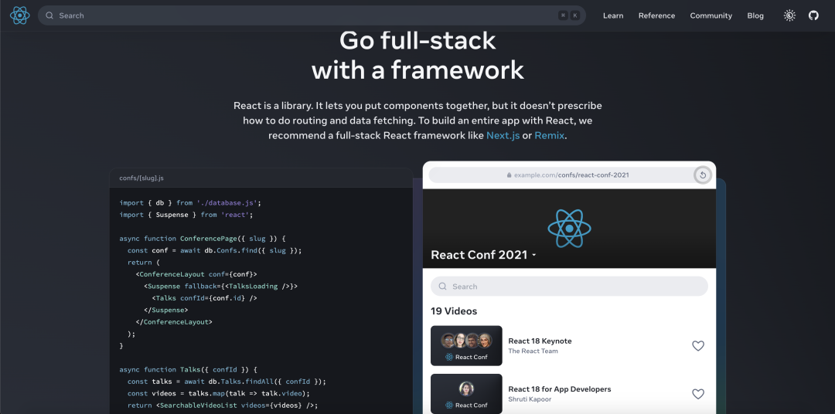Toggle the dark/light theme sun icon

tap(789, 15)
